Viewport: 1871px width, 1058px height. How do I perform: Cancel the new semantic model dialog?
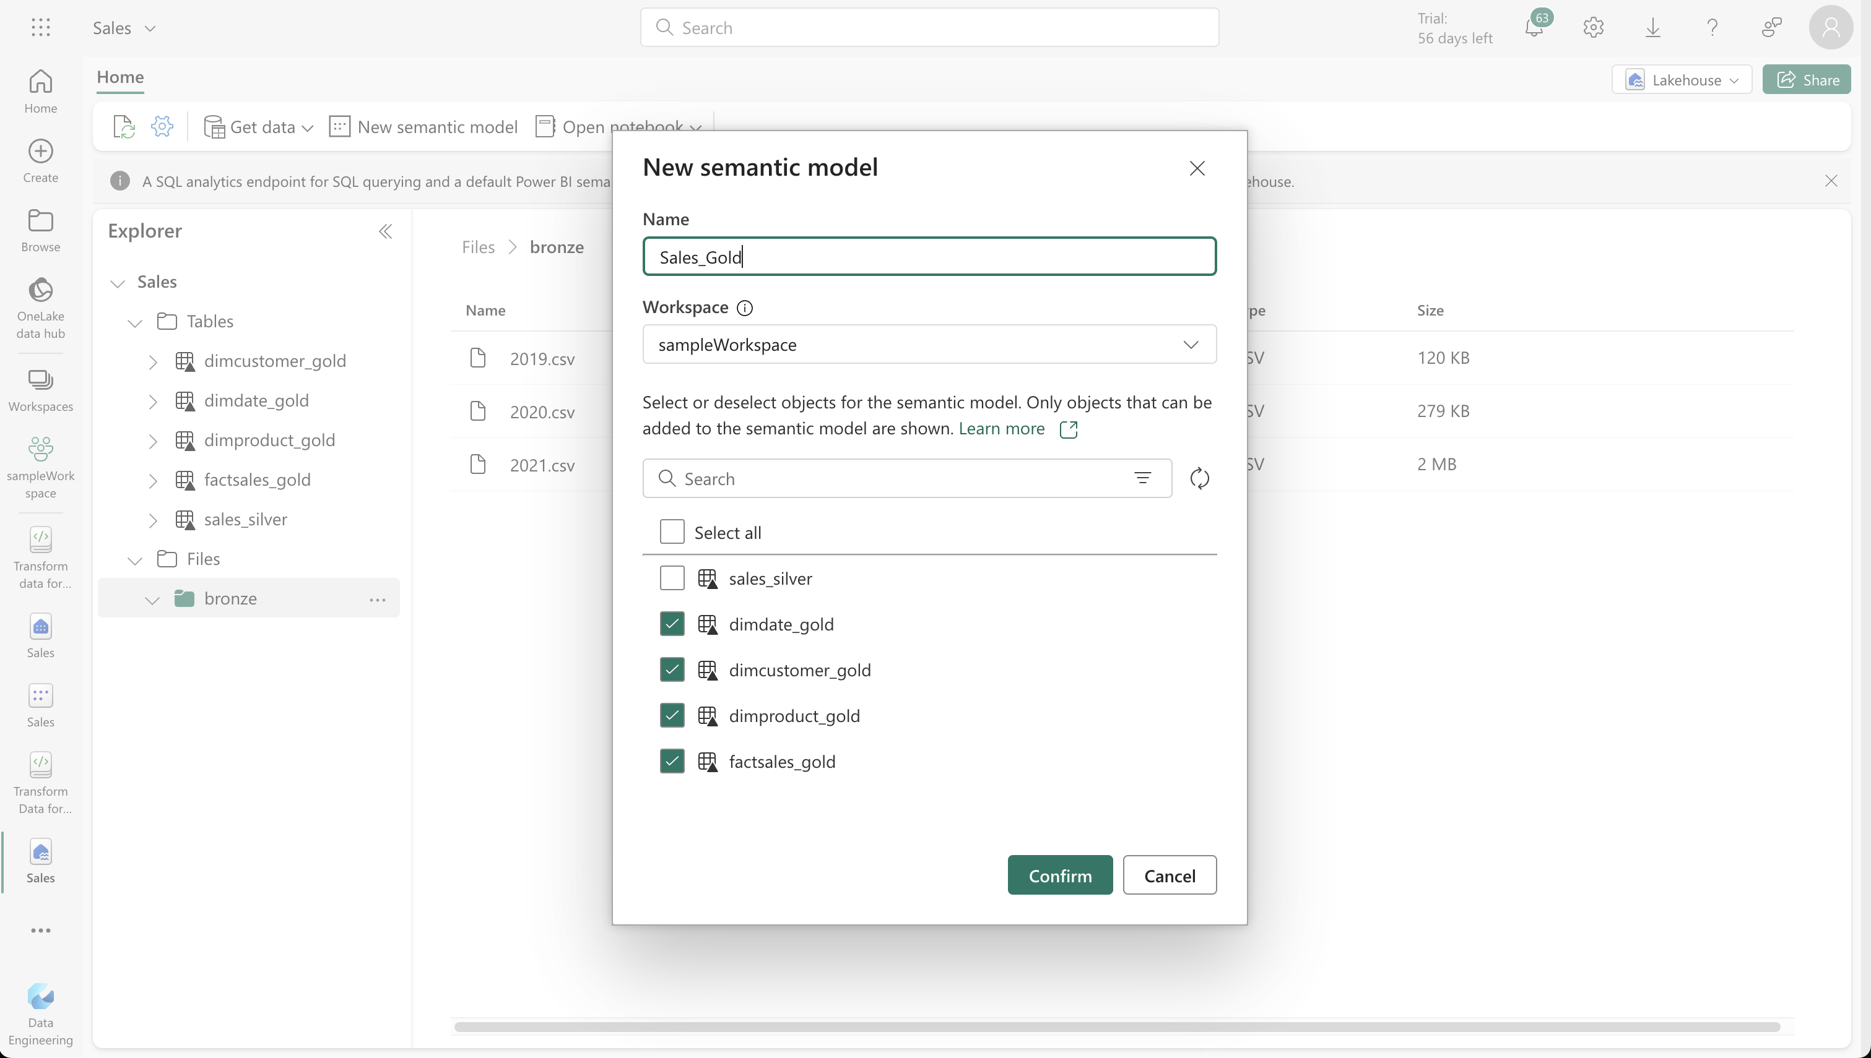pos(1169,875)
